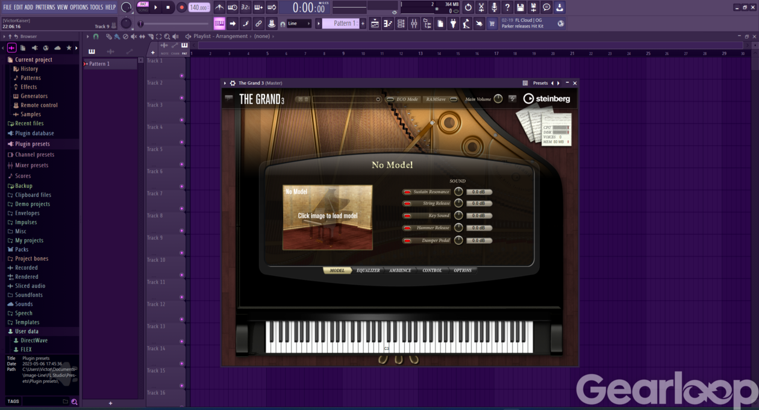Click the tempo tapper icon
759x410 pixels.
pyautogui.click(x=466, y=23)
